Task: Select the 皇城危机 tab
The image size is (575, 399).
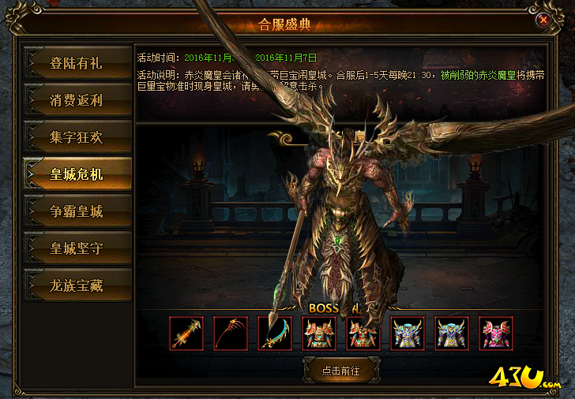Action: tap(77, 174)
